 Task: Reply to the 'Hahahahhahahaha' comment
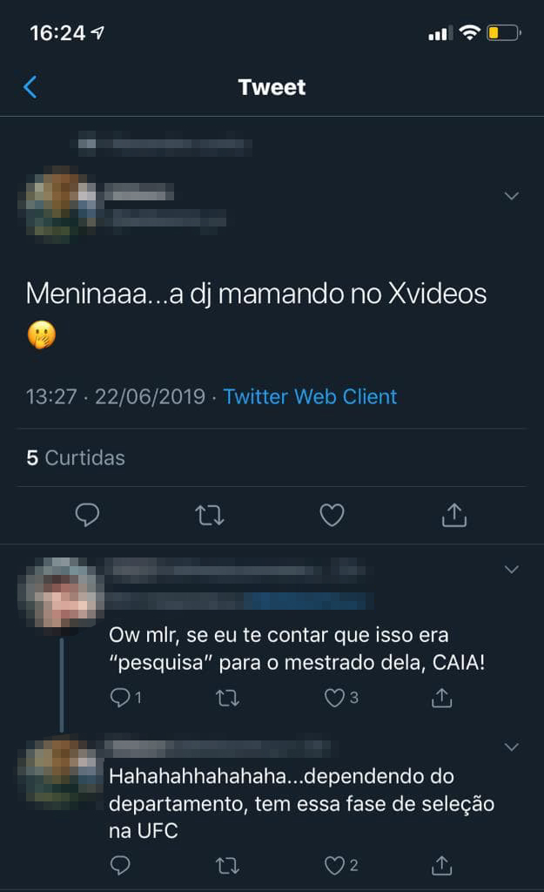[120, 865]
